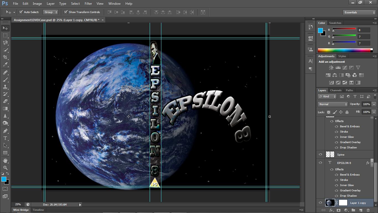
Task: Click the foreground color swatch
Action: pos(4,179)
